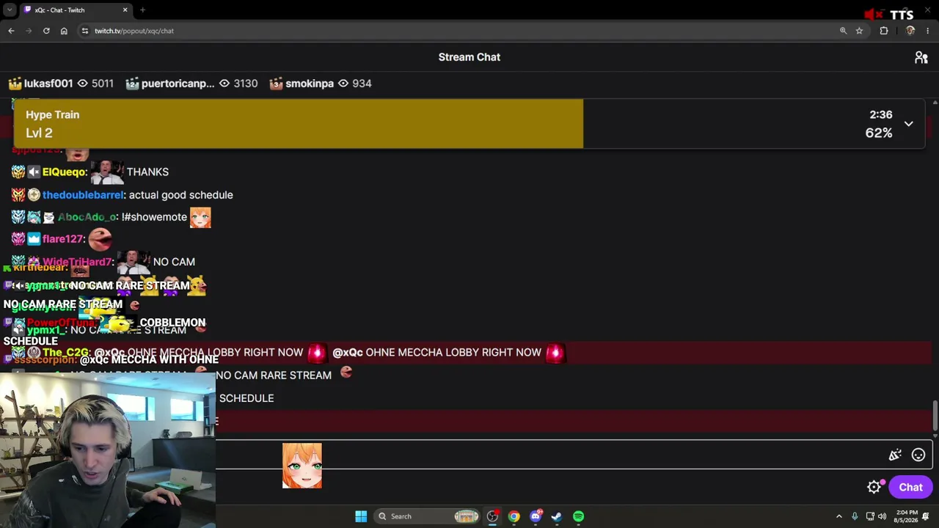The width and height of the screenshot is (939, 528).
Task: Click the orange-haired emote below the chat input
Action: point(302,466)
